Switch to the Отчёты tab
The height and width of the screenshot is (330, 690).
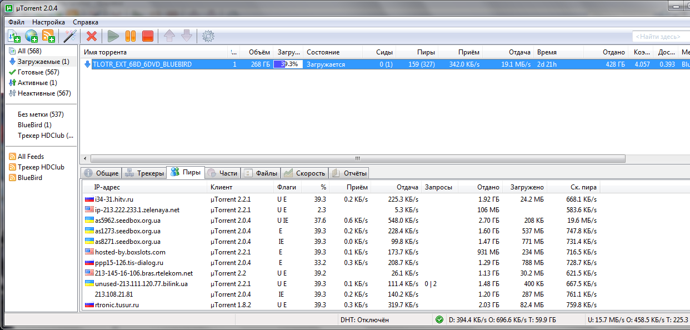tap(349, 173)
